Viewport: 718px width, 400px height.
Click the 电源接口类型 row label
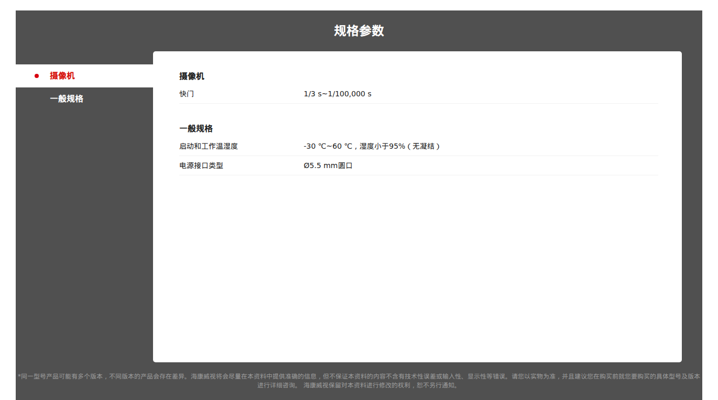(x=201, y=166)
